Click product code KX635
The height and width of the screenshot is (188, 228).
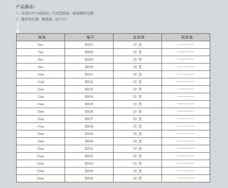[89, 104]
